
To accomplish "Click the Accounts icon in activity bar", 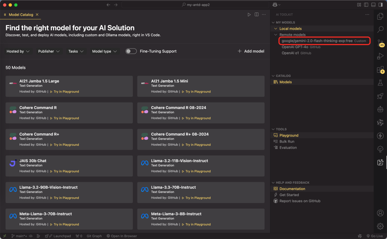I will [x=380, y=213].
